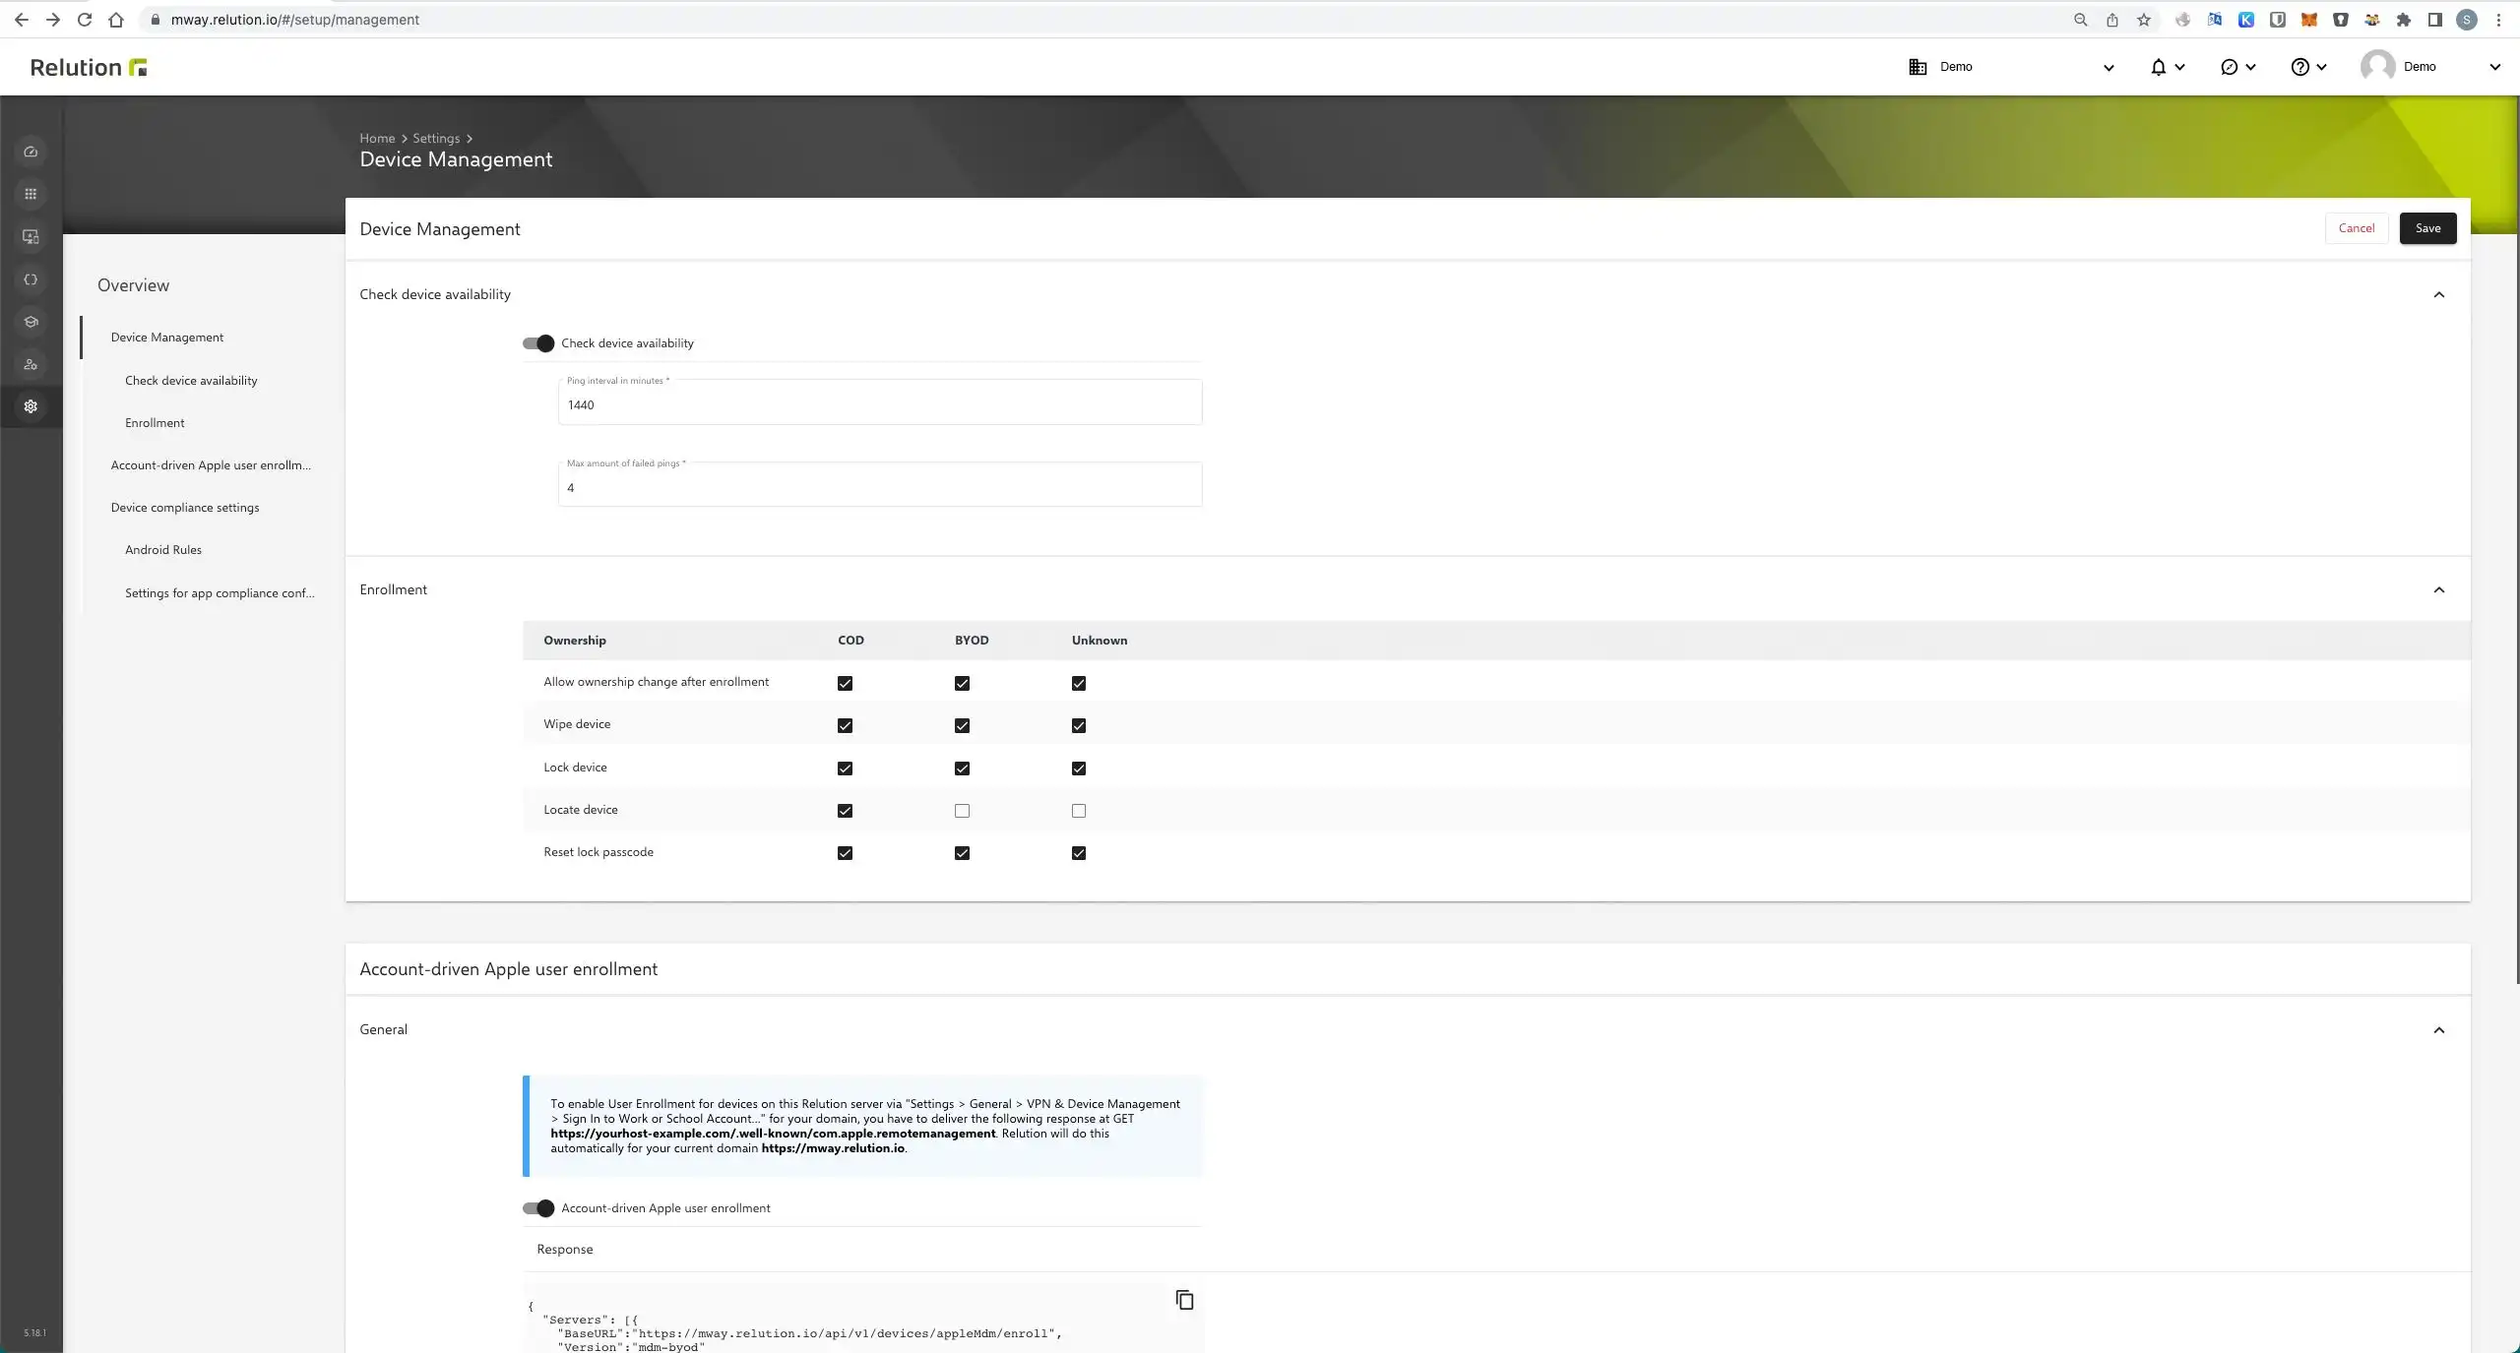The width and height of the screenshot is (2520, 1353).
Task: Click the Relution logo
Action: pyautogui.click(x=89, y=67)
